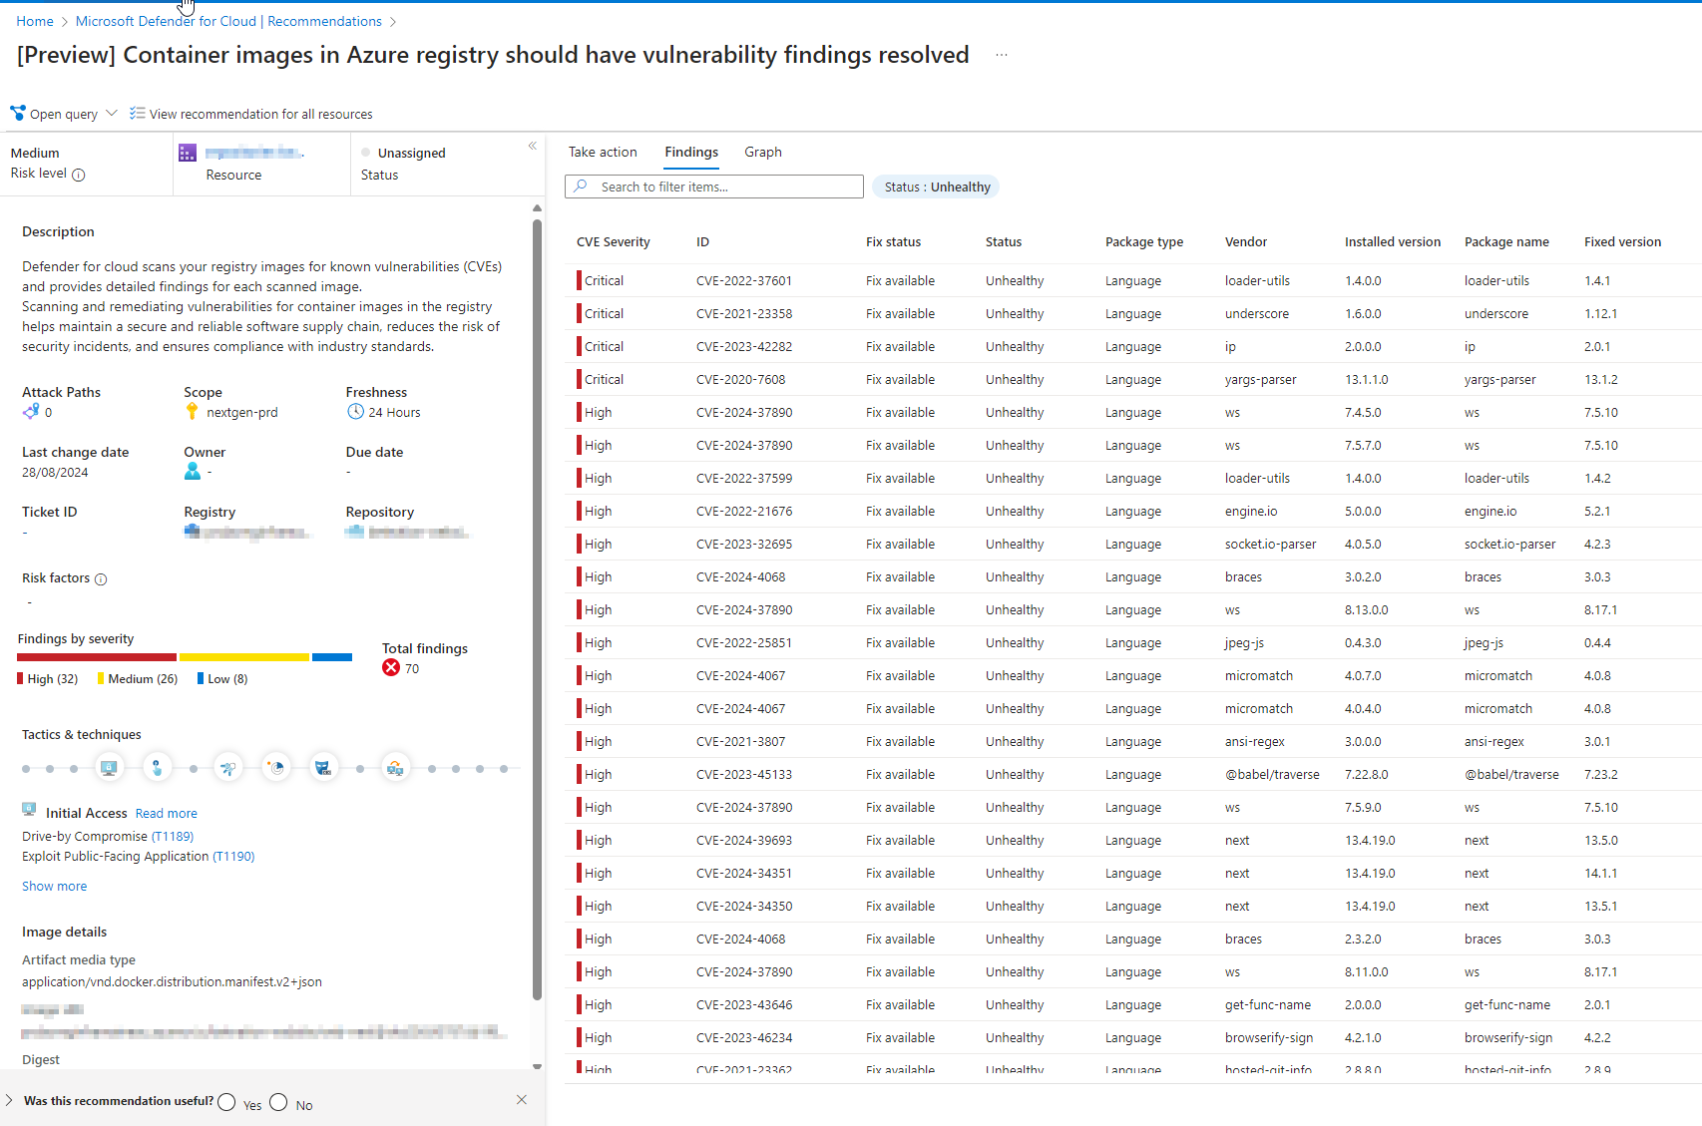The height and width of the screenshot is (1126, 1702).
Task: Open the ellipsis menu beside page title
Action: [1002, 55]
